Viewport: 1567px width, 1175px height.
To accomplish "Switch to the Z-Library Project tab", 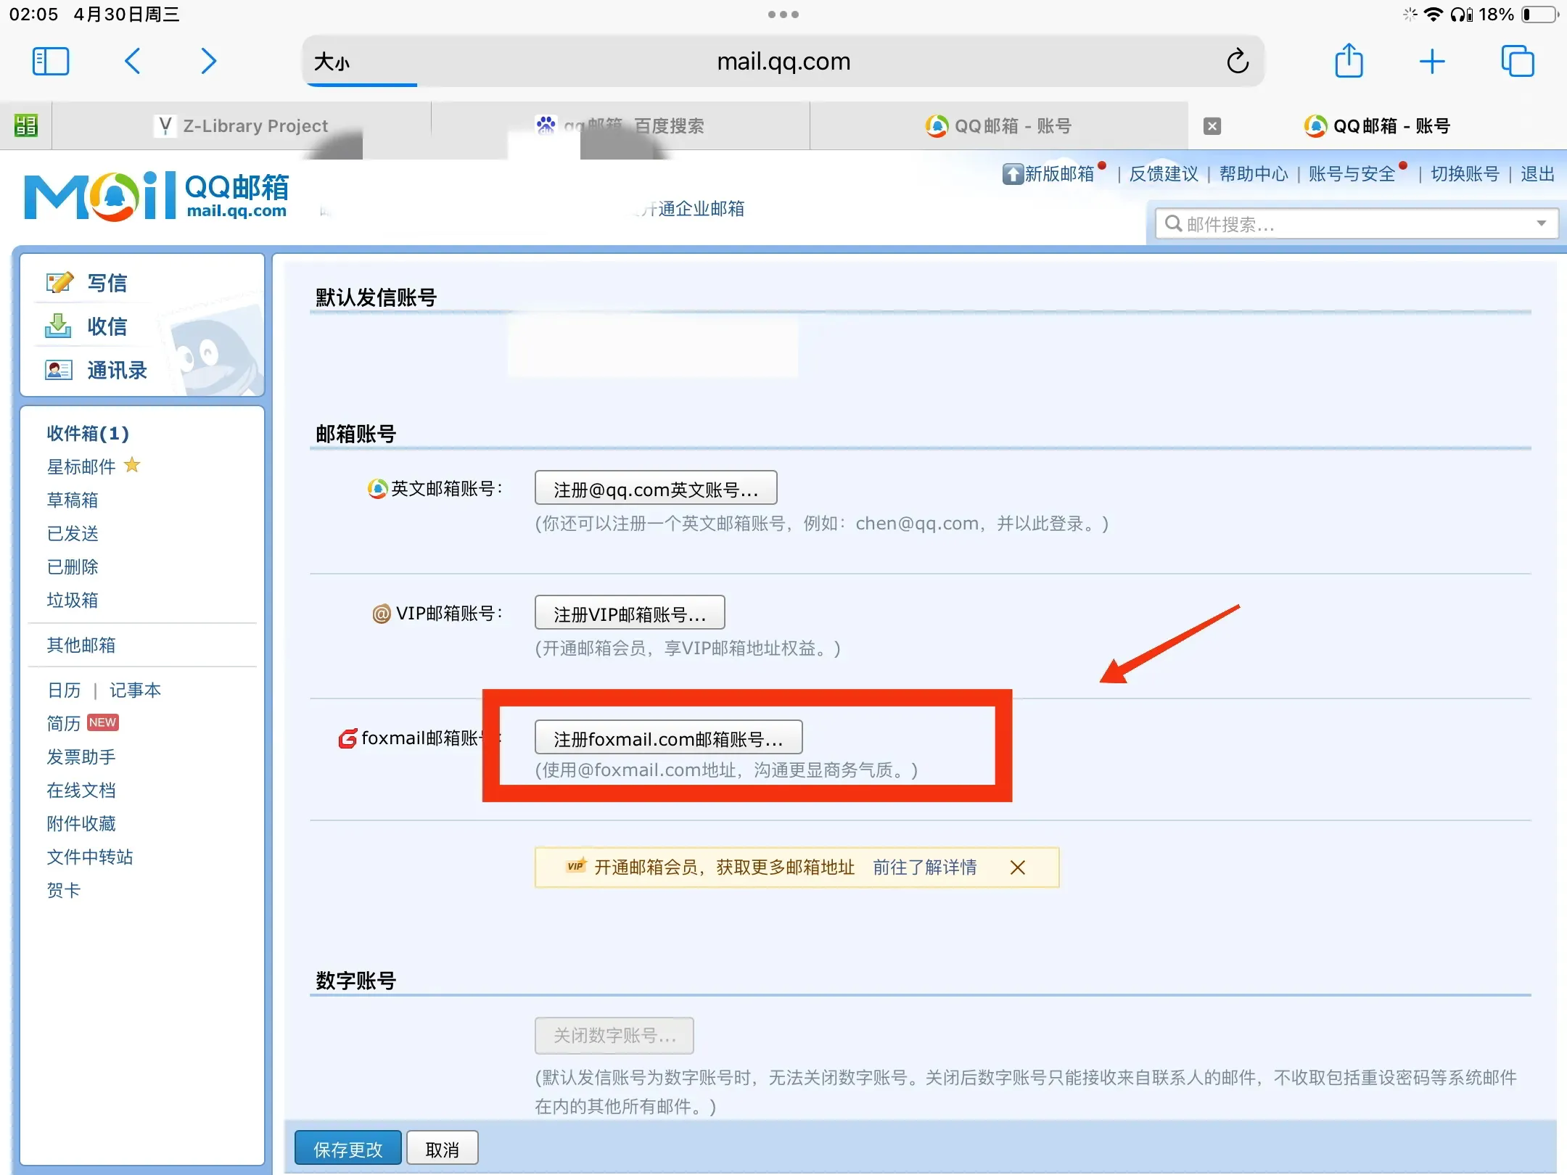I will (242, 125).
